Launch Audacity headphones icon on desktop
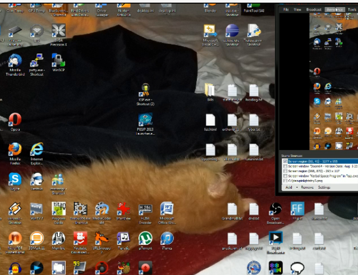The image size is (358, 275). [x=15, y=268]
